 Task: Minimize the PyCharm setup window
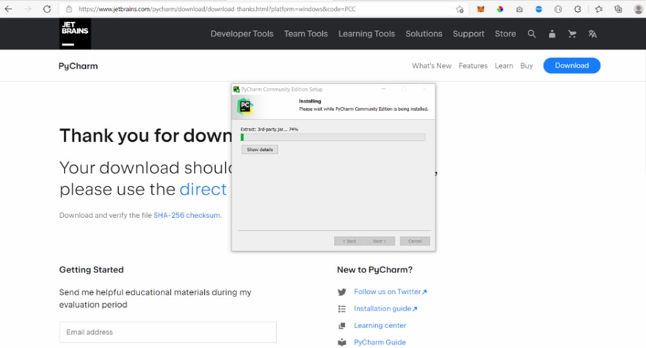click(x=383, y=89)
